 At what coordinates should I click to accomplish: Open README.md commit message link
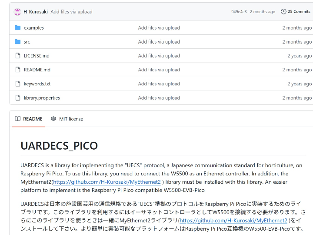pos(159,70)
